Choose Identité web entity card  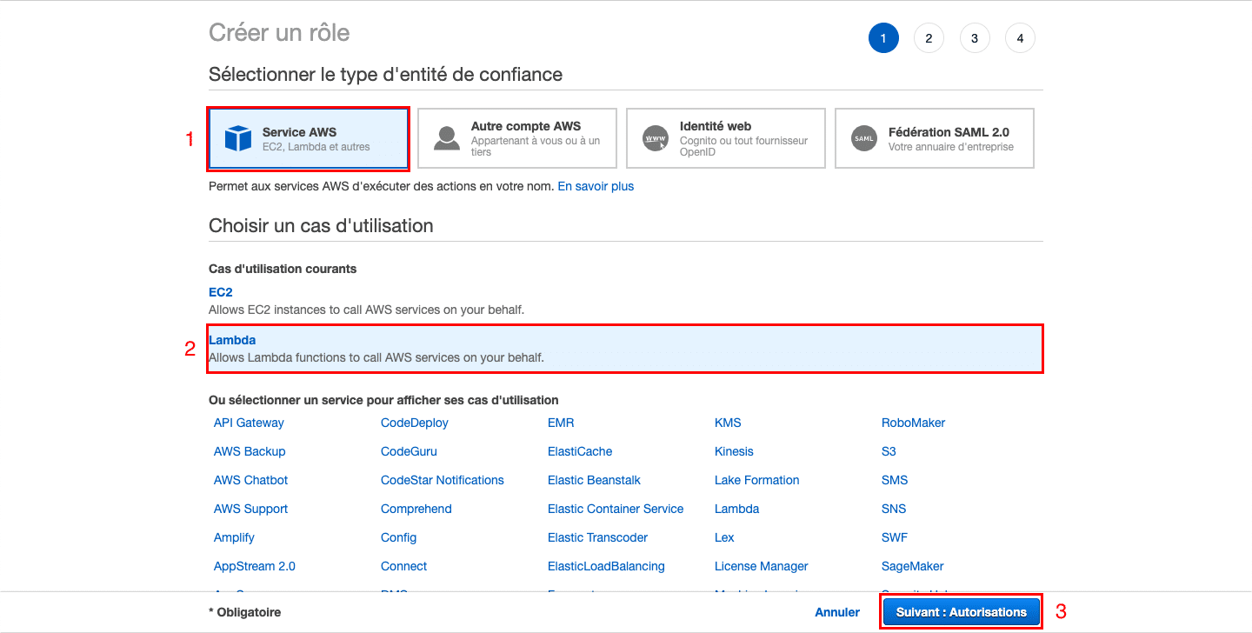coord(726,138)
